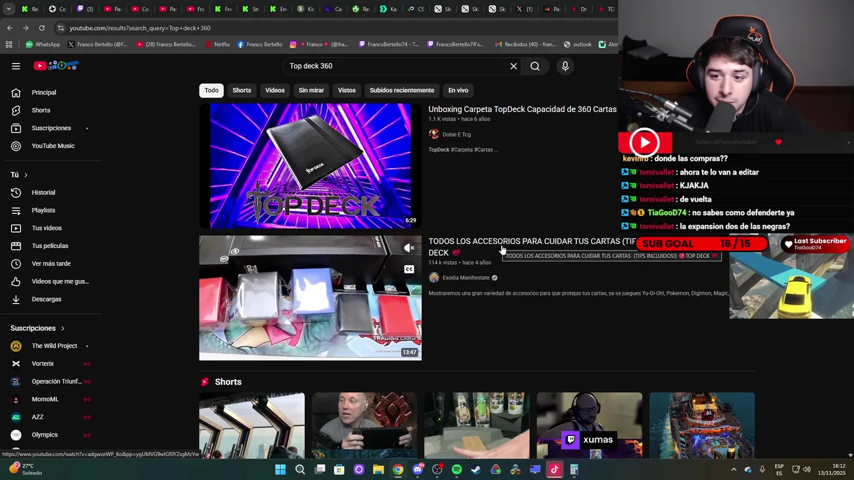Open the browser tab search dropdown
854x480 pixels.
[9, 9]
